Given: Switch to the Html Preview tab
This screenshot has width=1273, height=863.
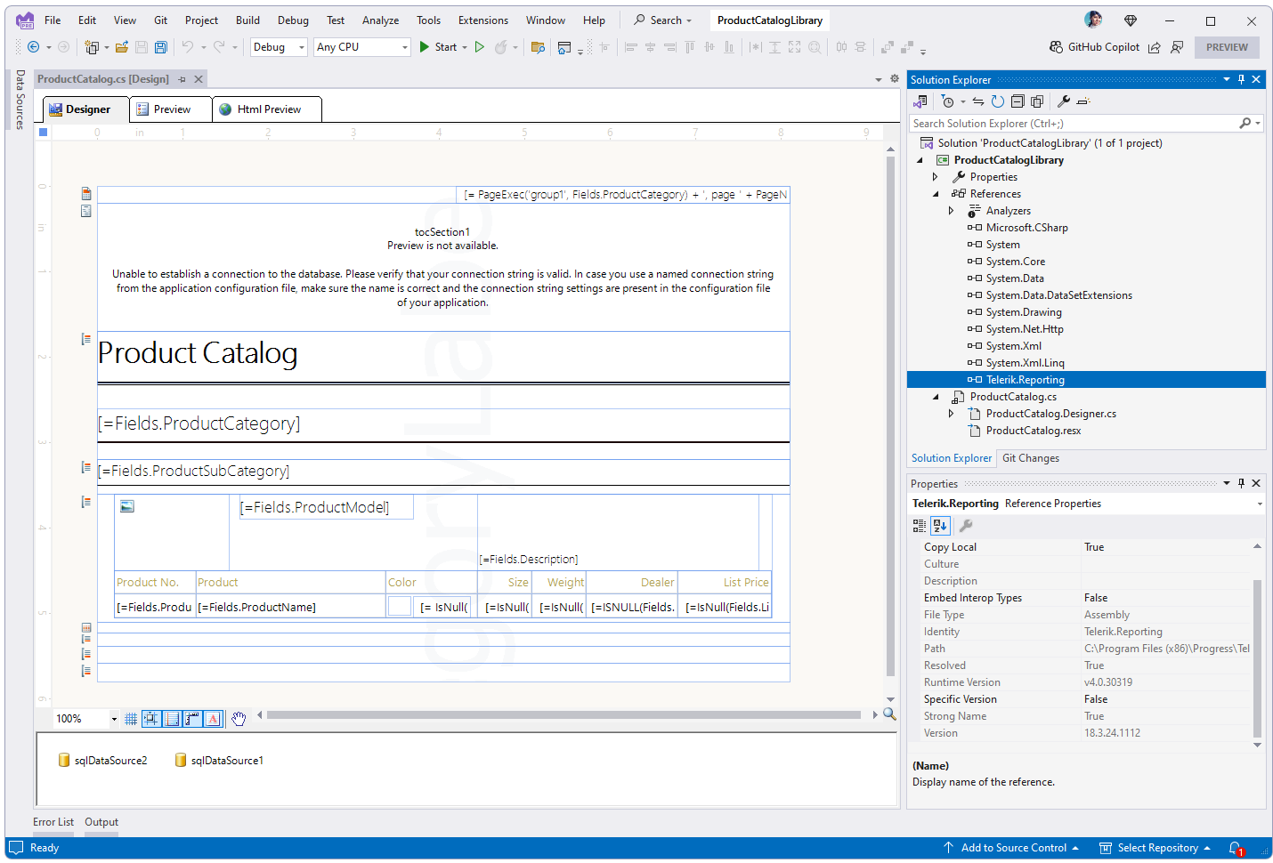Looking at the screenshot, I should [x=266, y=109].
